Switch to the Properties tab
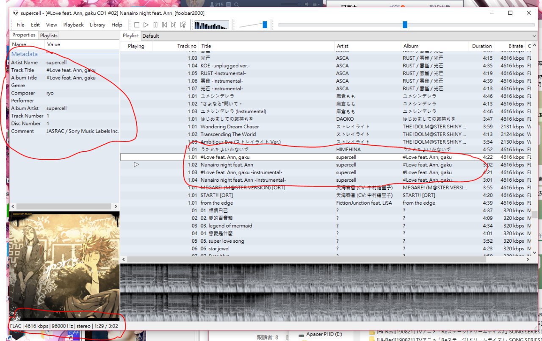 point(24,35)
